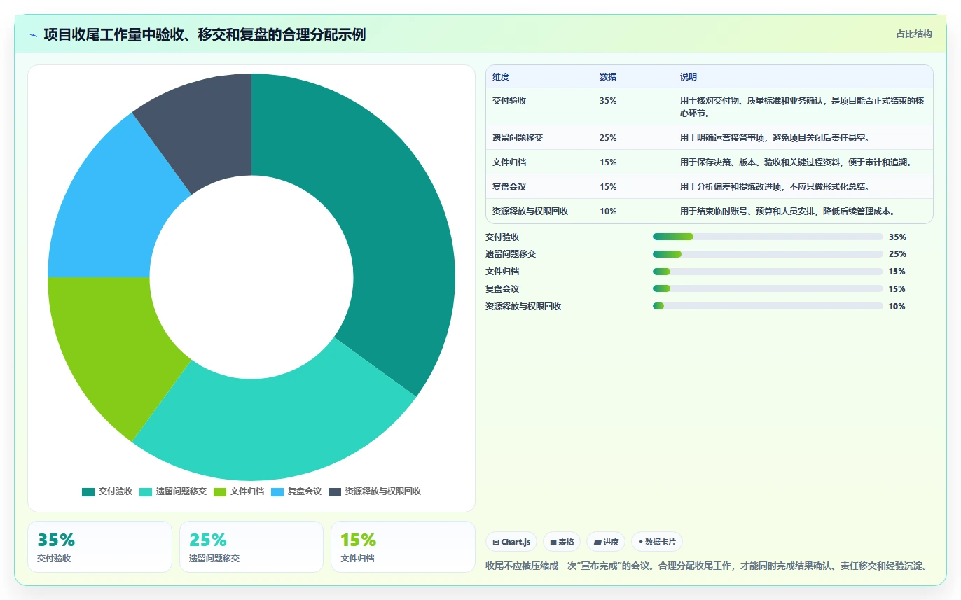Click the 数据卡片 tag
Viewport: 961px width, 600px height.
coord(657,542)
